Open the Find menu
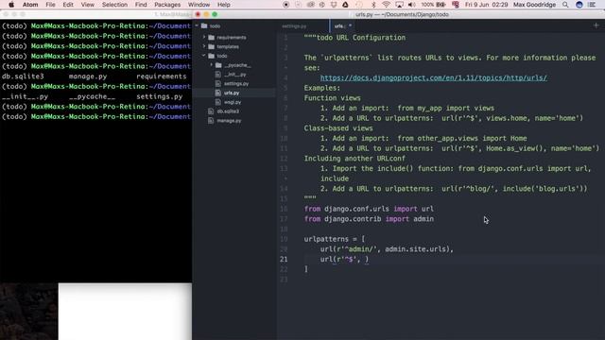This screenshot has height=340, width=605. [x=141, y=5]
